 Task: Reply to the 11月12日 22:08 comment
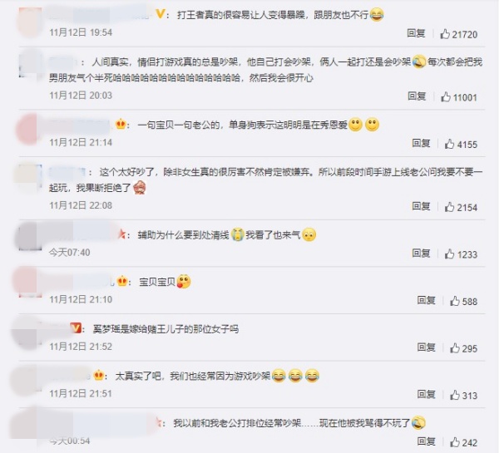(x=421, y=206)
